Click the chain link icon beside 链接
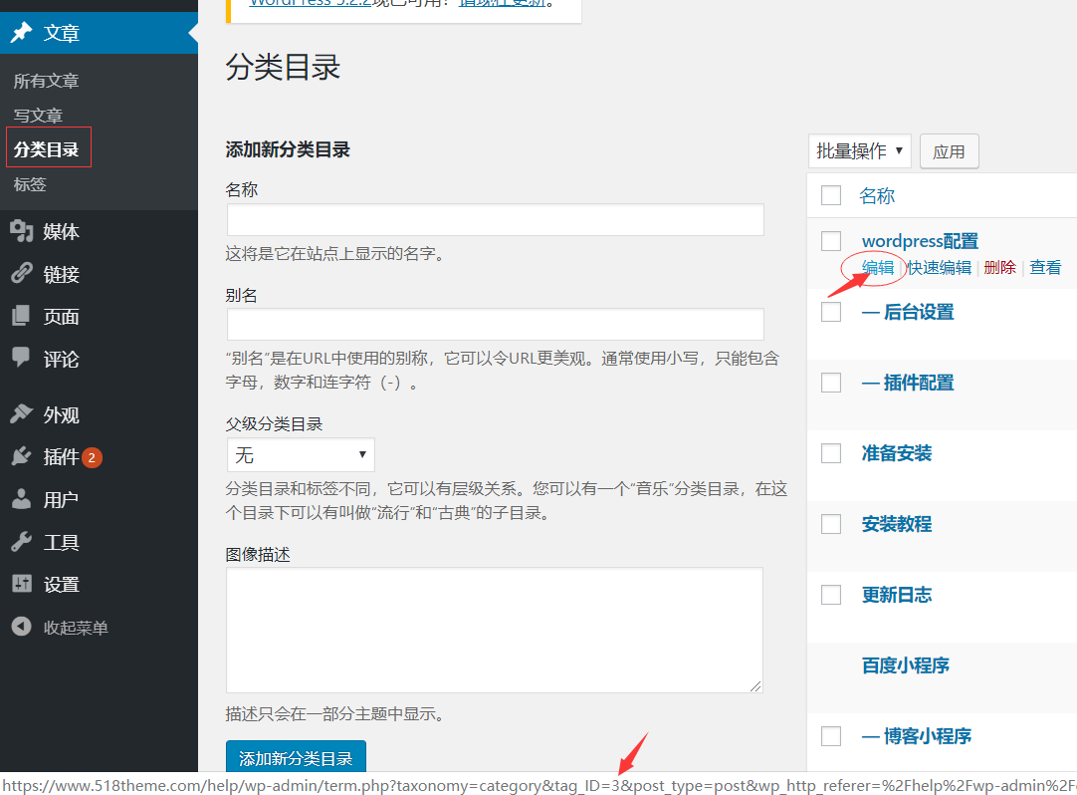The image size is (1077, 795). click(x=21, y=273)
